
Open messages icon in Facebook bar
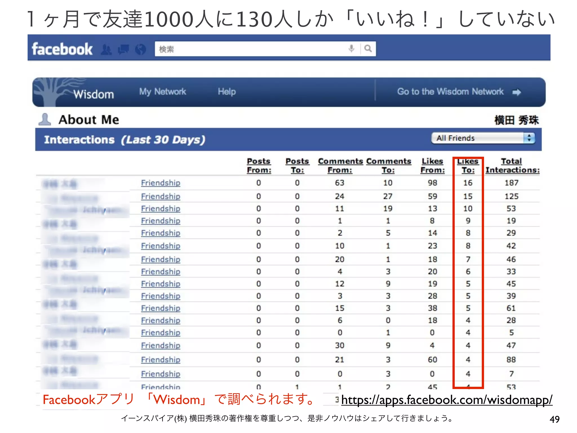[x=123, y=50]
